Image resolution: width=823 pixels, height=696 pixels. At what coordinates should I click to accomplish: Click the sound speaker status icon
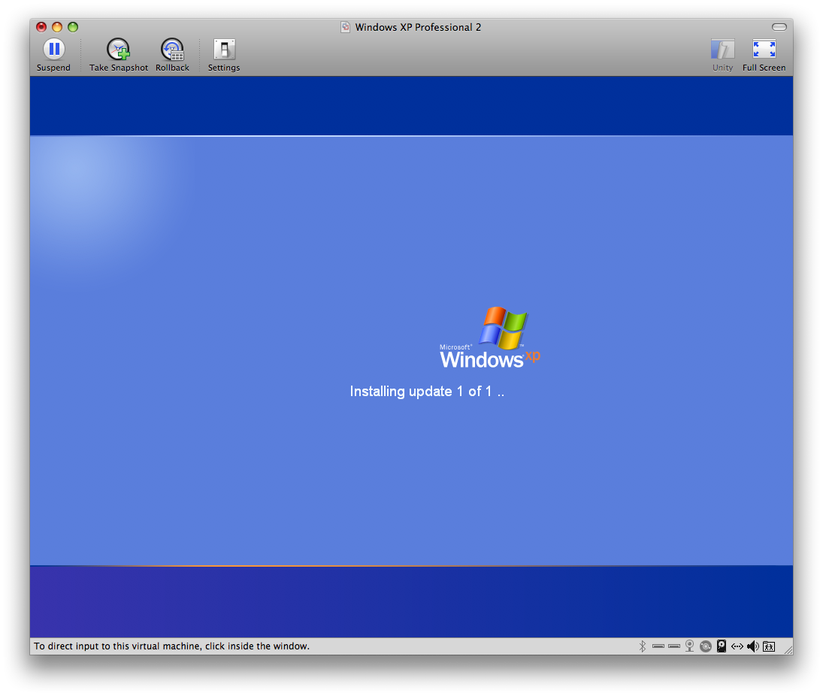752,646
